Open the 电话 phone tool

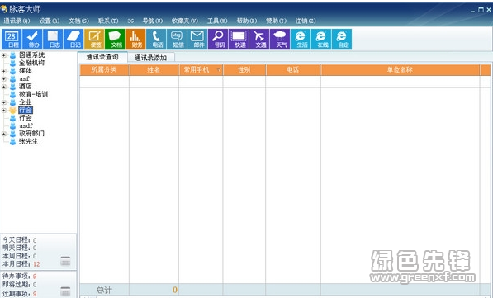coord(156,39)
